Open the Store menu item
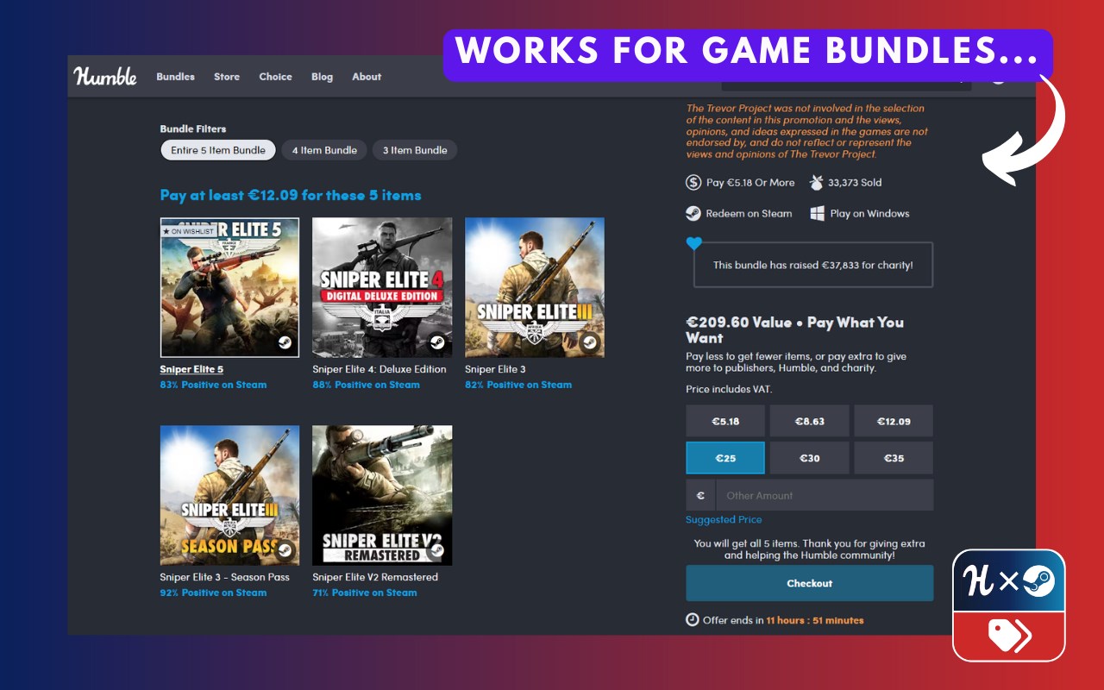This screenshot has width=1104, height=690. point(227,77)
